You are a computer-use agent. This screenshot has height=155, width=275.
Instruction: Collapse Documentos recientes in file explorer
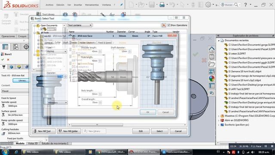click(219, 40)
